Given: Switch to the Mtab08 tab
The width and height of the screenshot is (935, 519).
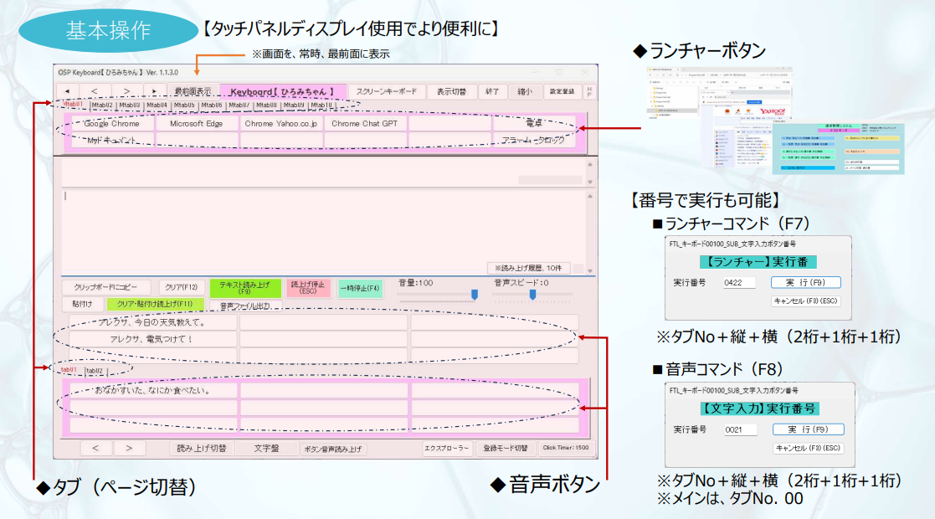Looking at the screenshot, I should [x=266, y=105].
